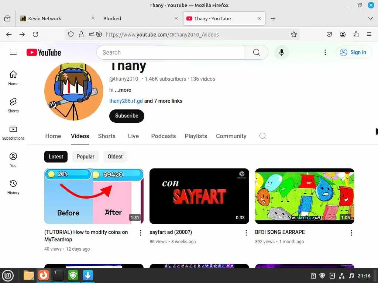Viewport: 378px width, 283px height.
Task: Click inside the YouTube Search field
Action: click(171, 52)
